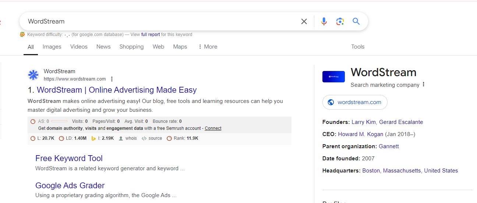Open the three-dot menu beside wordstream.com URL

click(x=112, y=79)
